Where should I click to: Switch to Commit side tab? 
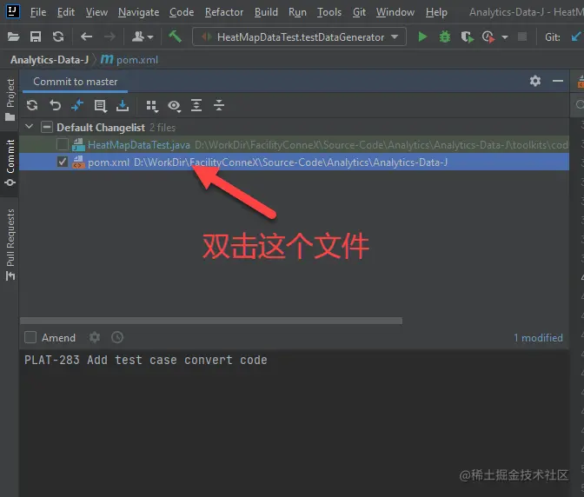(10, 162)
